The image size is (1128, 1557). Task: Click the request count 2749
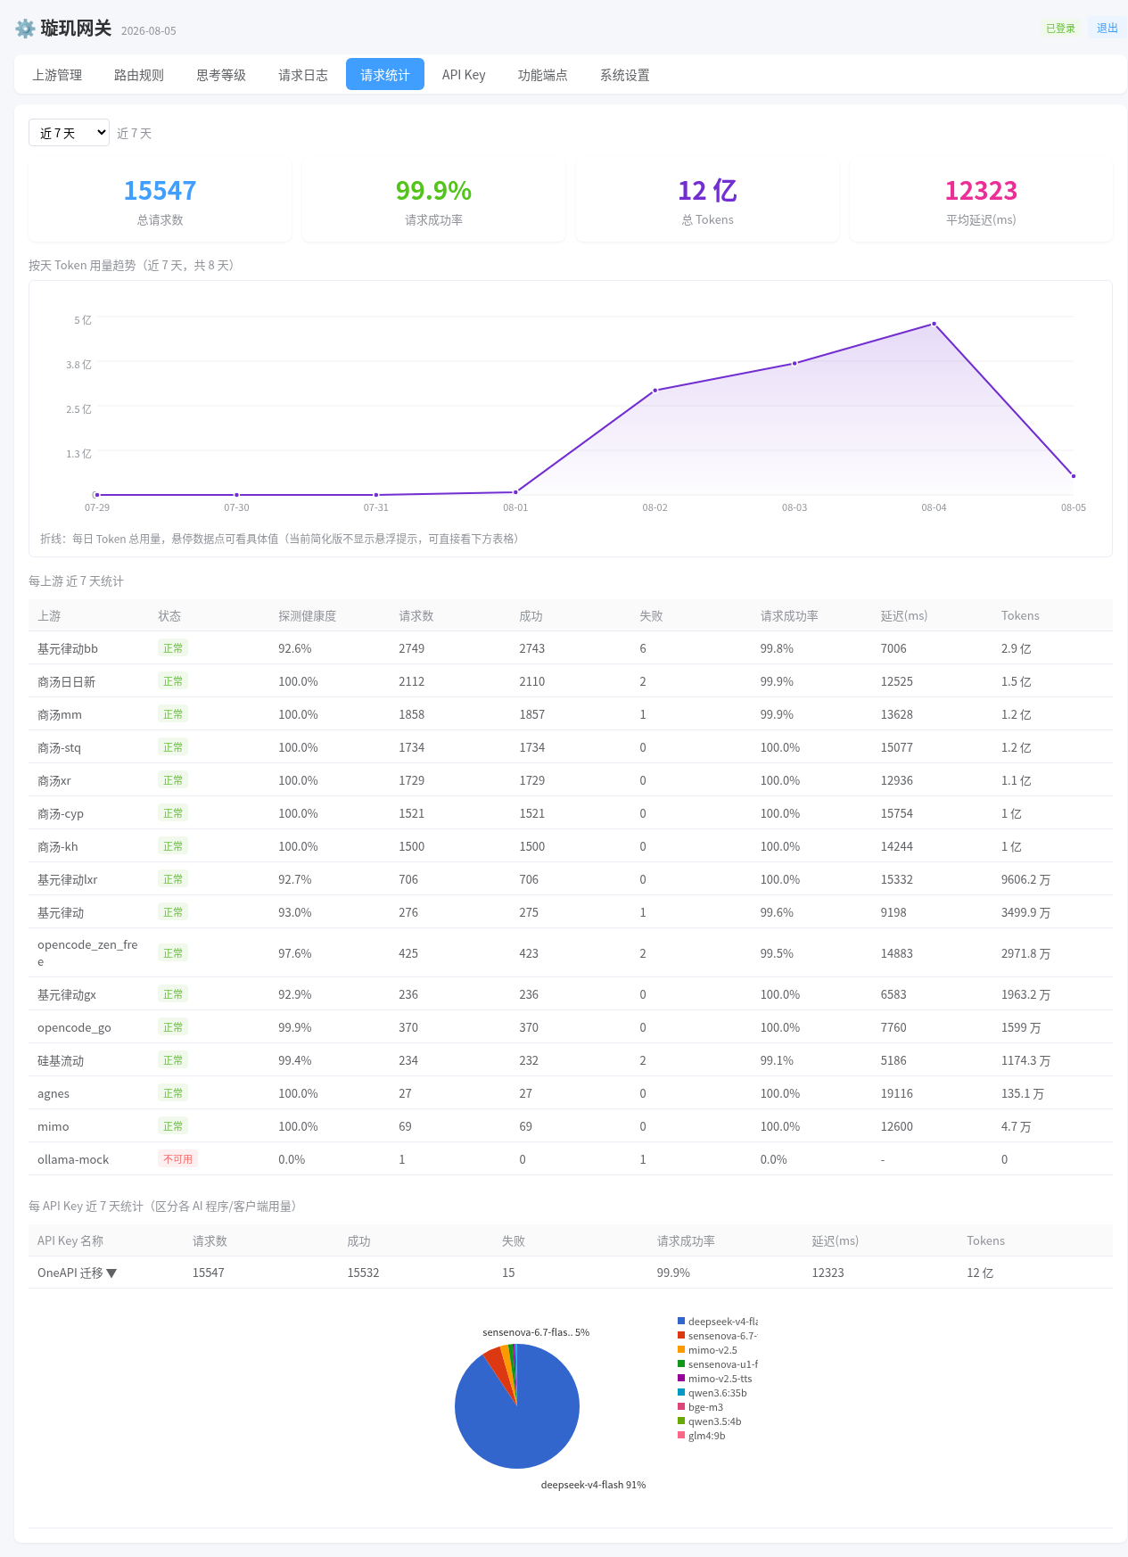pyautogui.click(x=412, y=649)
